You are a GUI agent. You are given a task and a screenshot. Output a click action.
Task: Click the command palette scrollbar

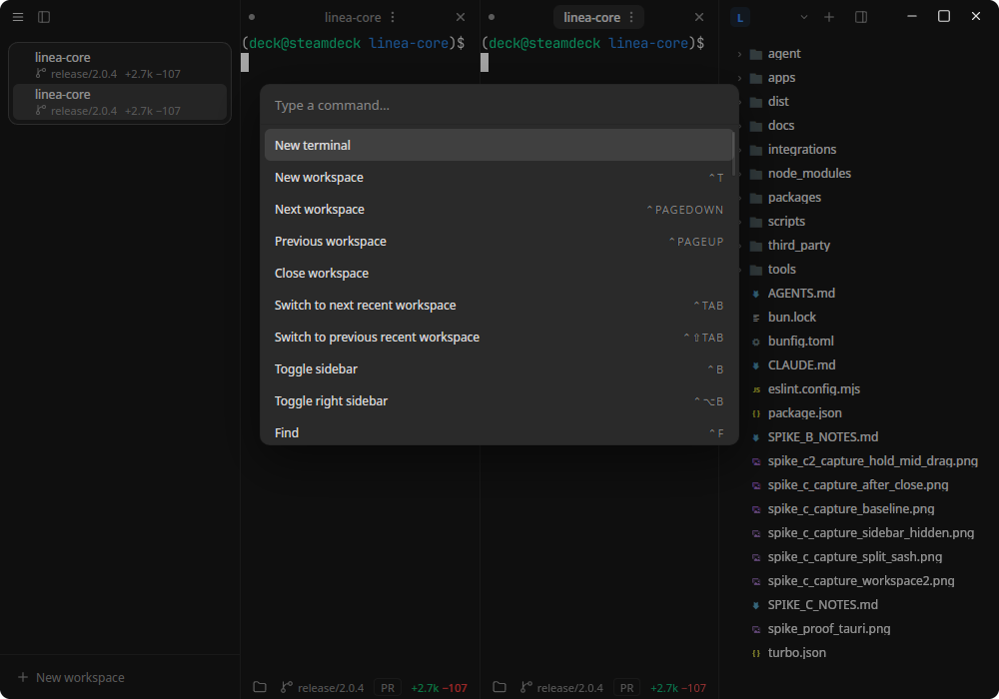coord(734,153)
